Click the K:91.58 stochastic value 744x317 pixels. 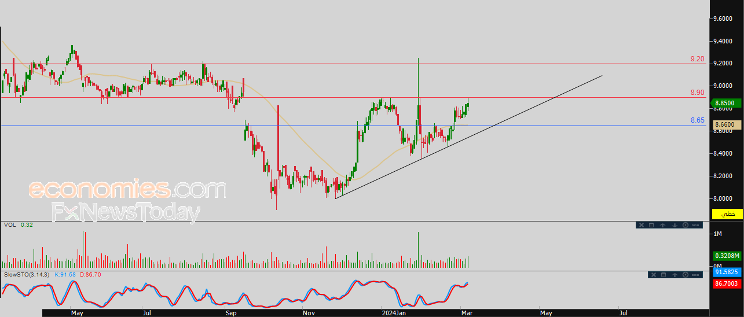coord(65,274)
